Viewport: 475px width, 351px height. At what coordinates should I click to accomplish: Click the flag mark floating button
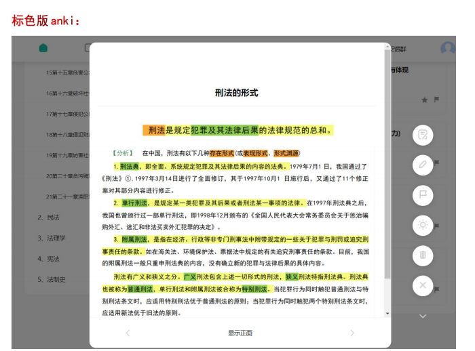423,195
